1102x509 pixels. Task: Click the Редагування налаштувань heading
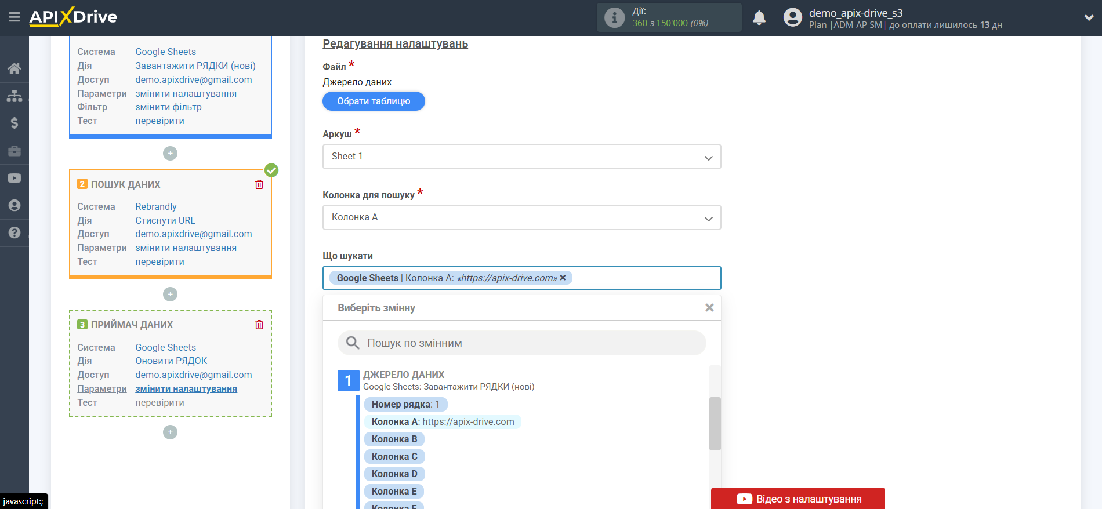point(395,44)
